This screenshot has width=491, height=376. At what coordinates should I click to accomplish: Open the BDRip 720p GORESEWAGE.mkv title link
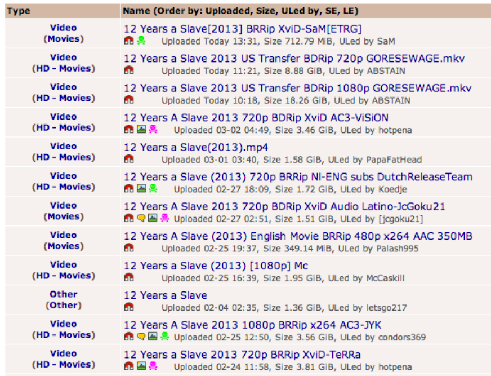pos(294,58)
